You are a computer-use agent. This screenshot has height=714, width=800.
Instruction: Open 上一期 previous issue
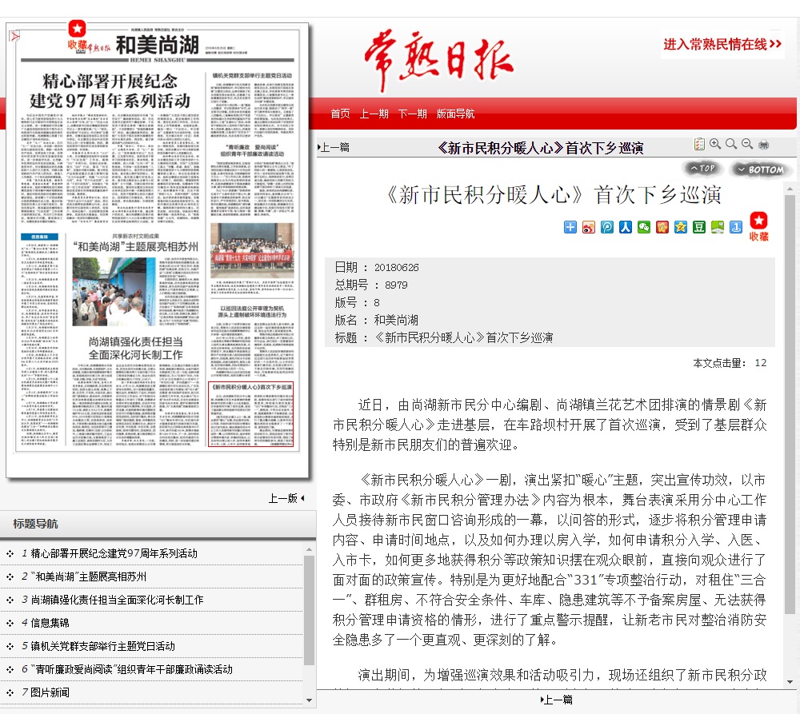click(374, 114)
